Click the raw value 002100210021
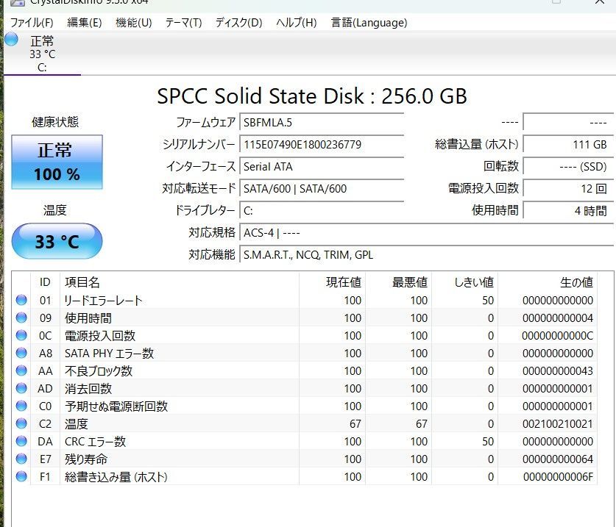Viewport: 616px width, 527px height. coord(558,424)
